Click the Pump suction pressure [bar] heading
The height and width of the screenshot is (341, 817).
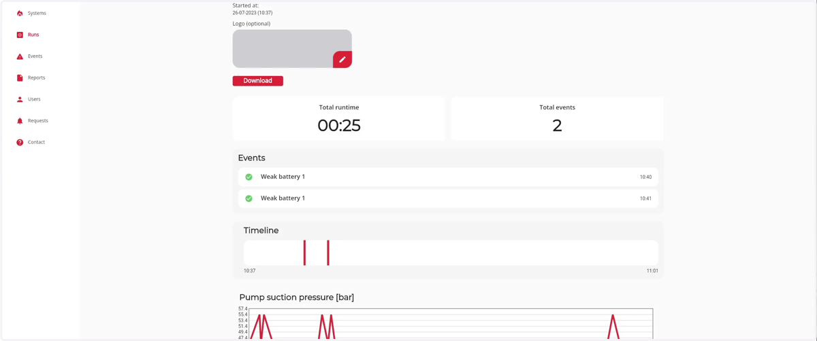point(297,298)
